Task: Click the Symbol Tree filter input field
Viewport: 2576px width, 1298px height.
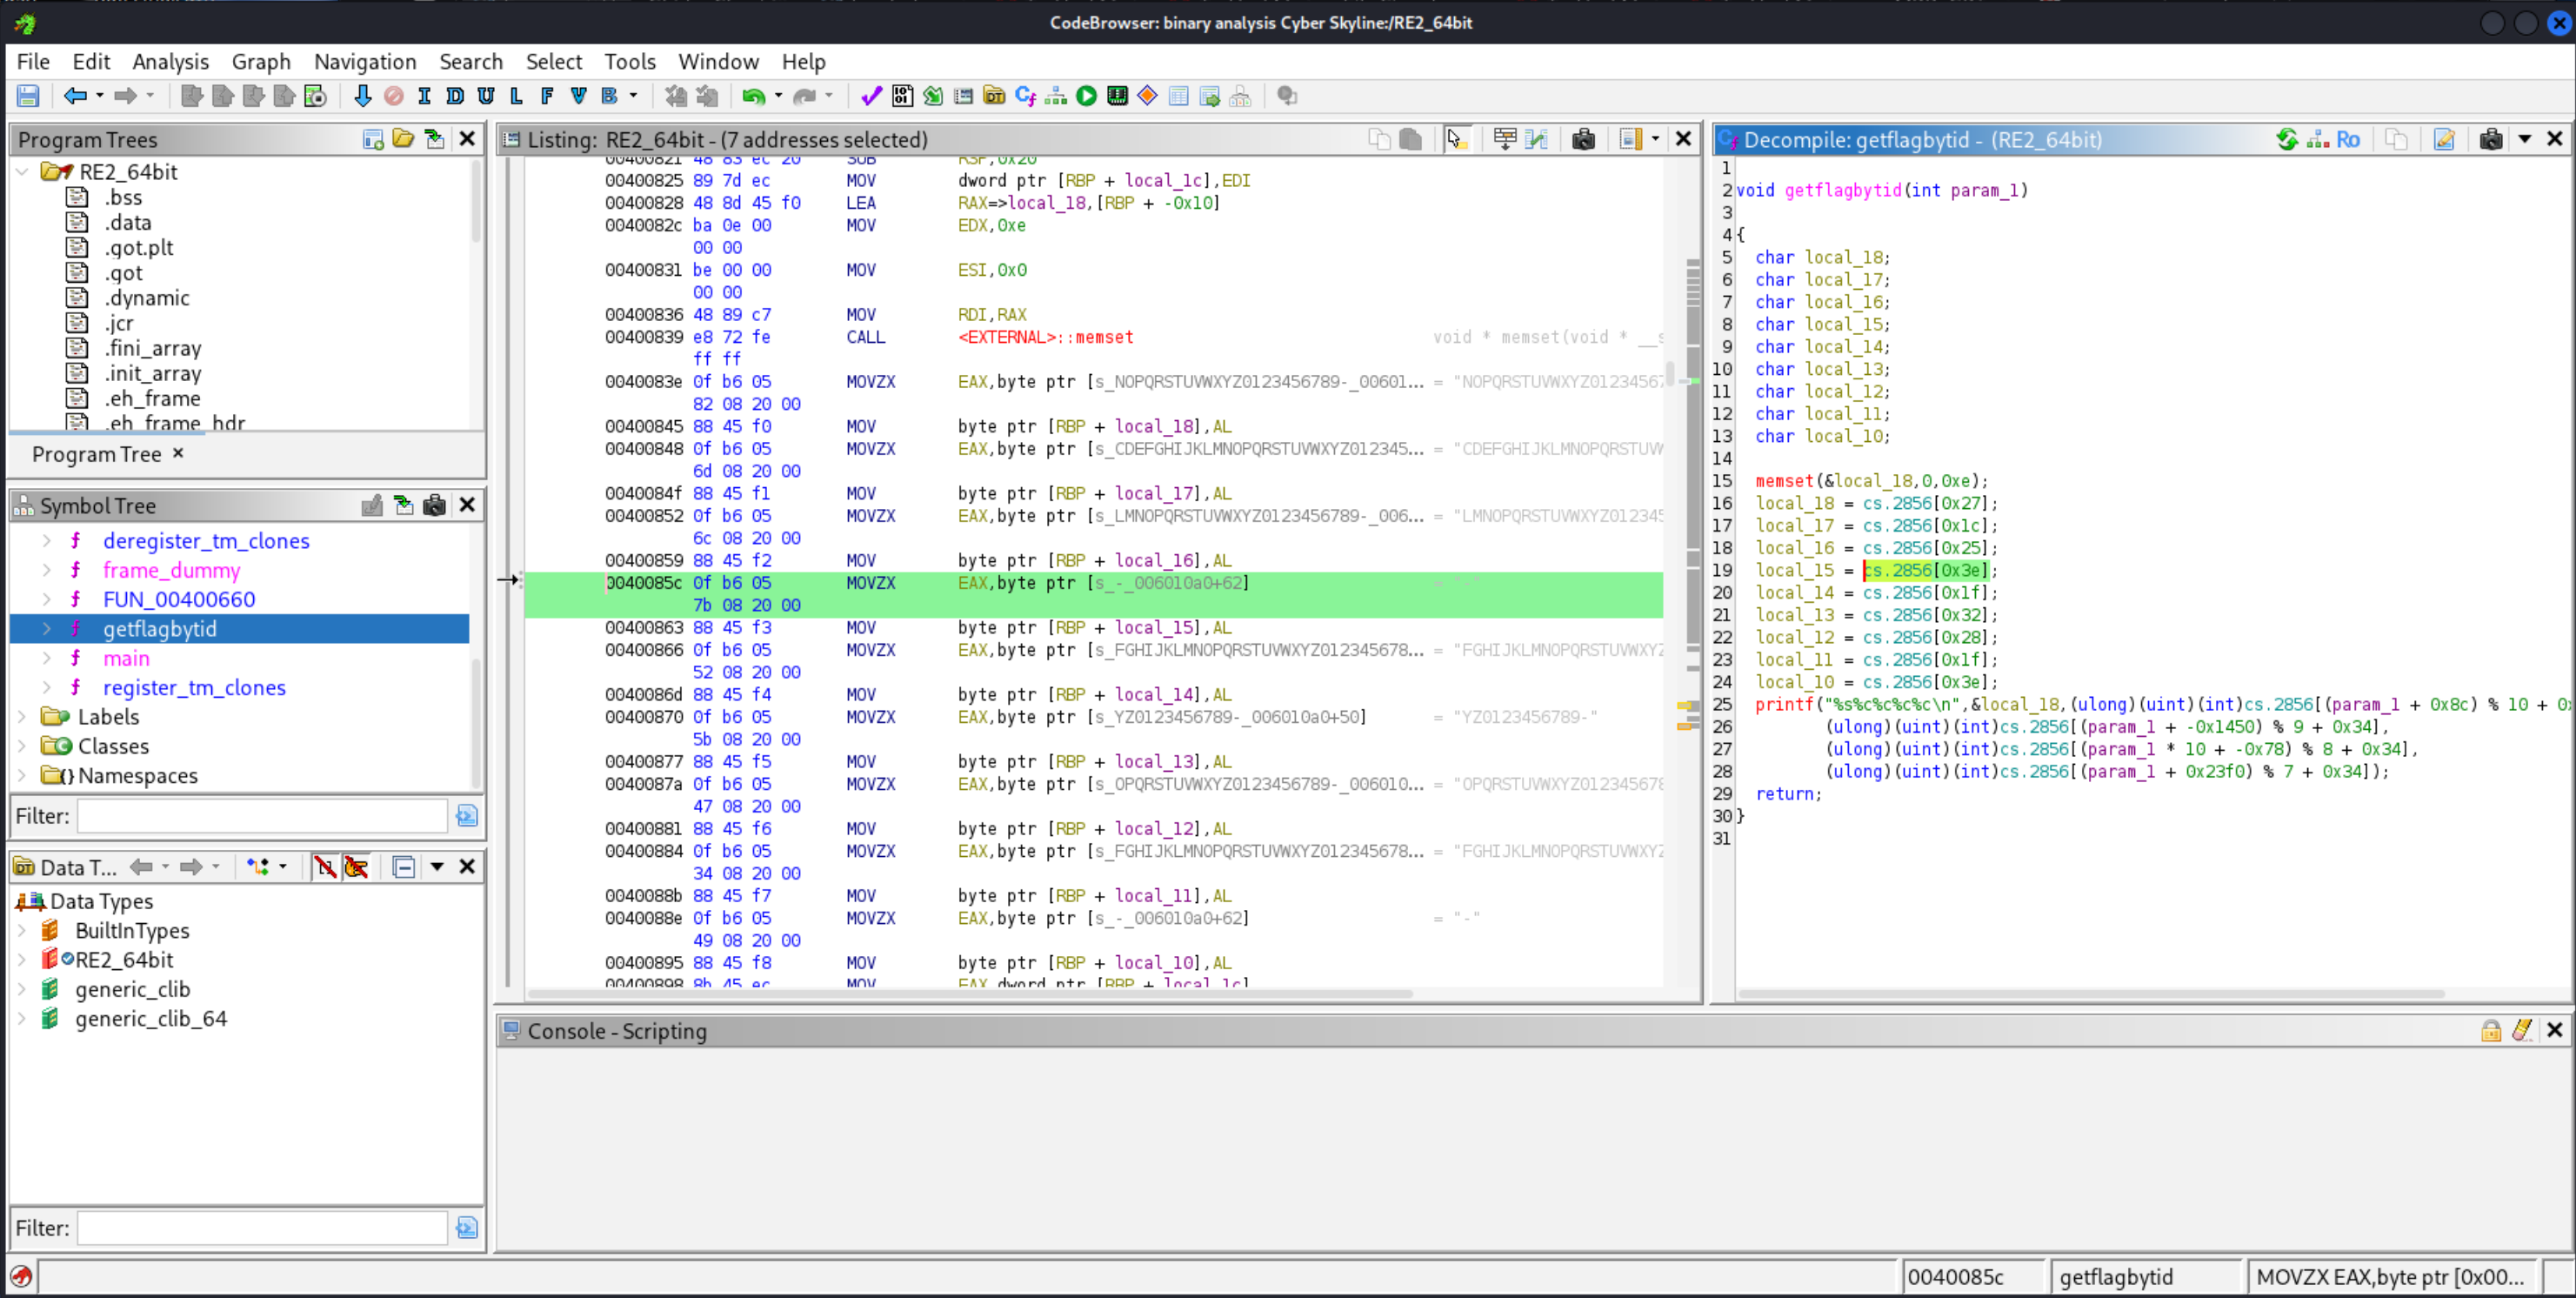Action: tap(262, 816)
